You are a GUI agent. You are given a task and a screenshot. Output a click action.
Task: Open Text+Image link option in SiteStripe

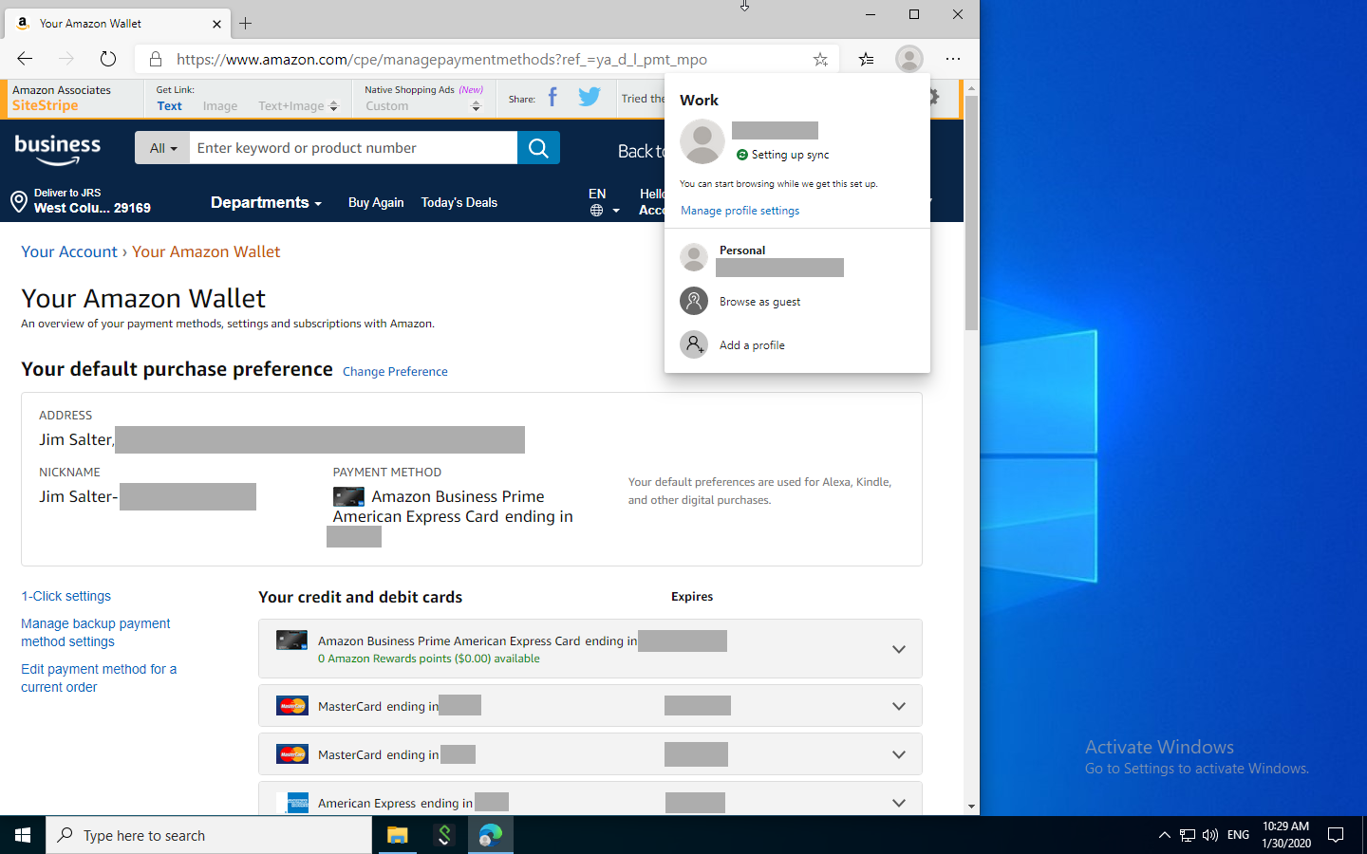coord(297,106)
